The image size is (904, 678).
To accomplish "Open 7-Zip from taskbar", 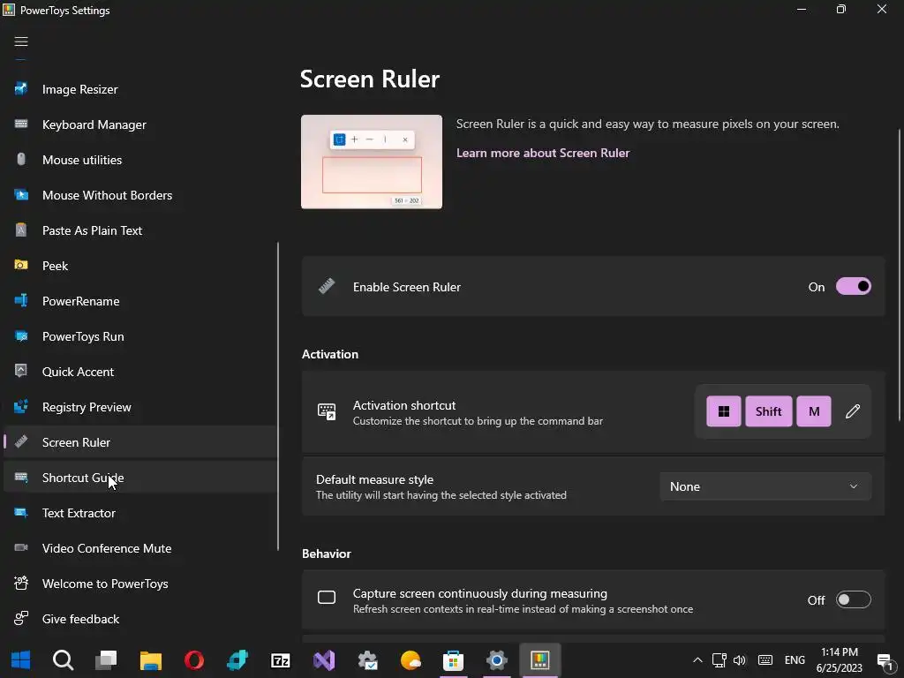I will pos(280,659).
